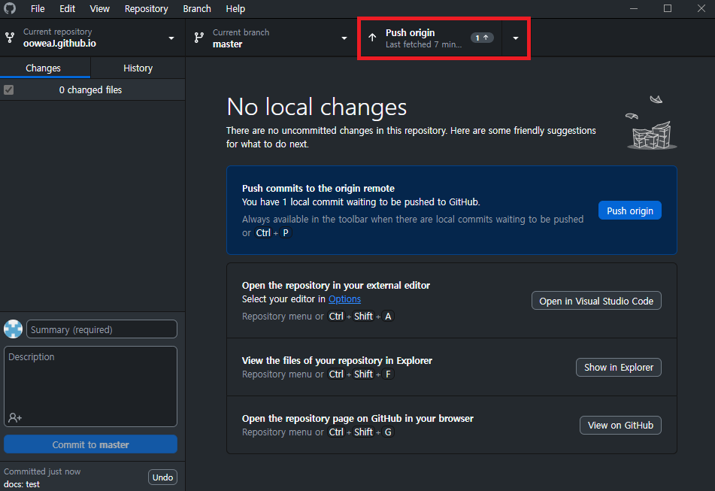
Task: Switch to the History tab
Action: click(x=138, y=68)
